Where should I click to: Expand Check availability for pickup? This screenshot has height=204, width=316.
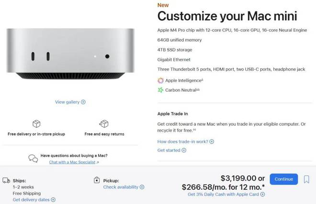click(x=124, y=187)
